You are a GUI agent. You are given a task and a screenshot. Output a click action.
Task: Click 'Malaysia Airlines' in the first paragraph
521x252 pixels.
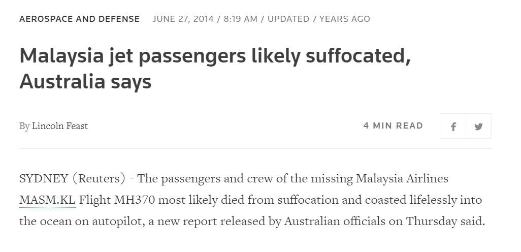pyautogui.click(x=402, y=179)
